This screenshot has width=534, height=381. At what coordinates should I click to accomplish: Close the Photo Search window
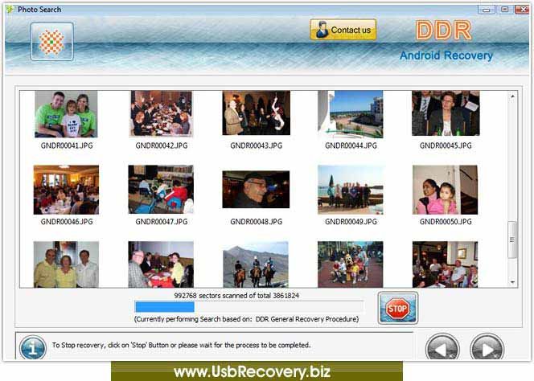coord(522,10)
